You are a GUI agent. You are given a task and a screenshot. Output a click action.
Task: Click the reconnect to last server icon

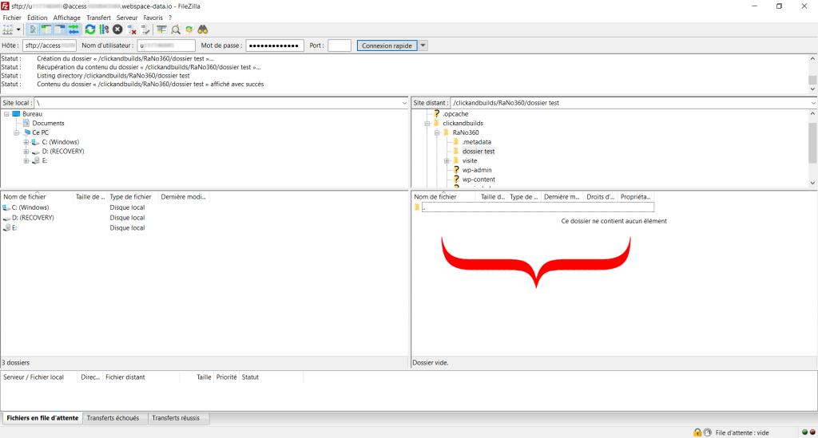point(145,30)
